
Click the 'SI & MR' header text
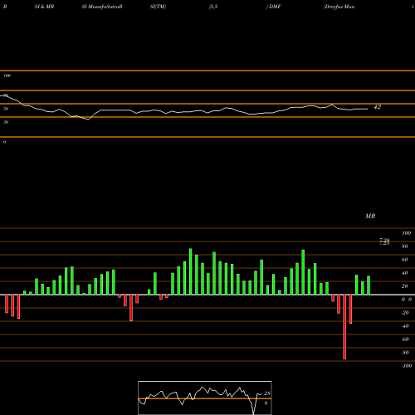click(x=44, y=7)
